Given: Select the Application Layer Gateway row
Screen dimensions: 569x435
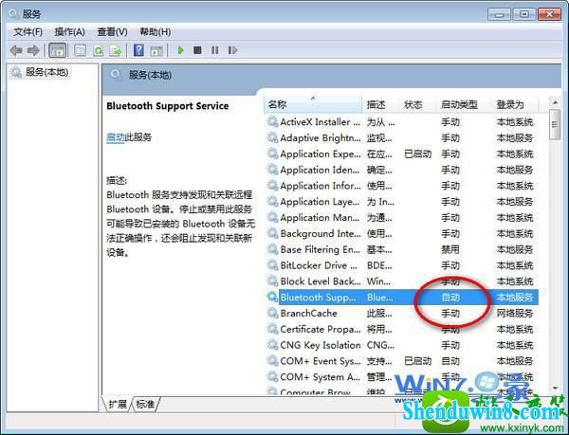Looking at the screenshot, I should 402,201.
